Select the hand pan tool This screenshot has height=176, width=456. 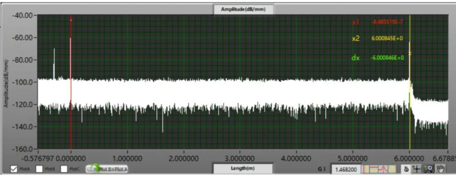[x=440, y=169]
